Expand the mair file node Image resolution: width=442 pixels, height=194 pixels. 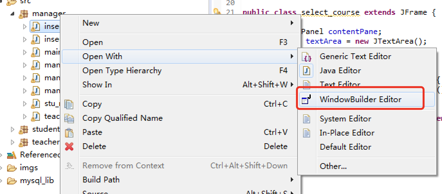[25, 52]
